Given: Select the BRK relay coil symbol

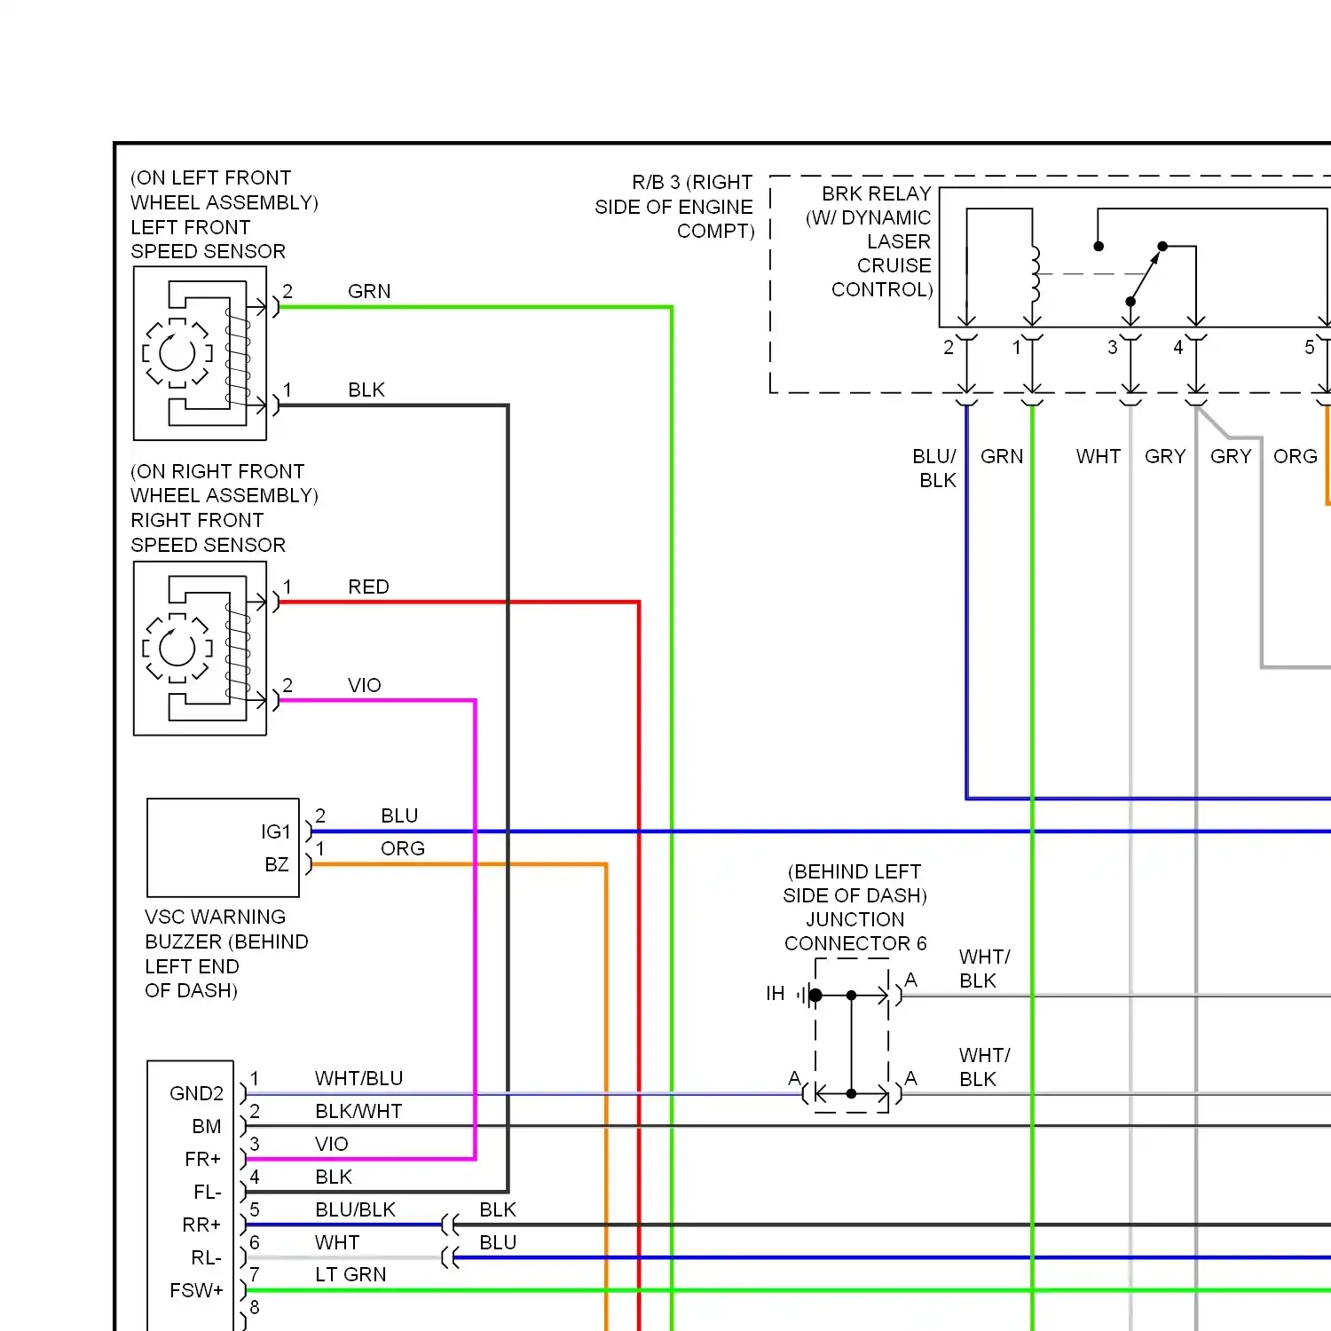Looking at the screenshot, I should point(1034,274).
